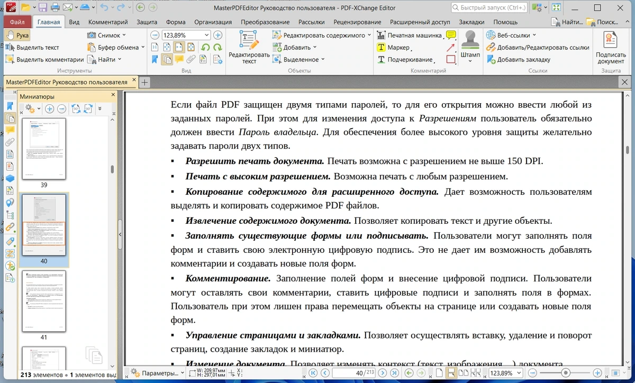Click the zoom out minus in ribbon
Image resolution: width=635 pixels, height=383 pixels.
coord(155,35)
